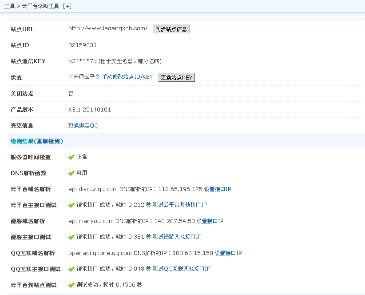Viewport: 365px width, 295px height.
Task: Click the product version X3.1 20140101
Action: (90, 110)
